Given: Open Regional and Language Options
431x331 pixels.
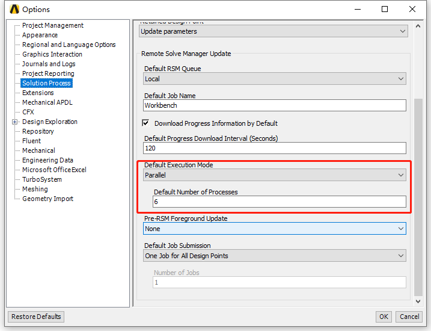Looking at the screenshot, I should point(69,45).
